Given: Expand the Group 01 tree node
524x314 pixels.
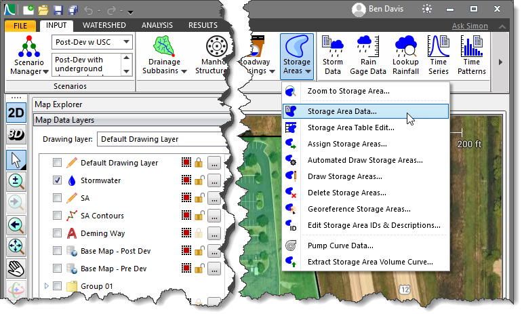Looking at the screenshot, I should pos(47,286).
